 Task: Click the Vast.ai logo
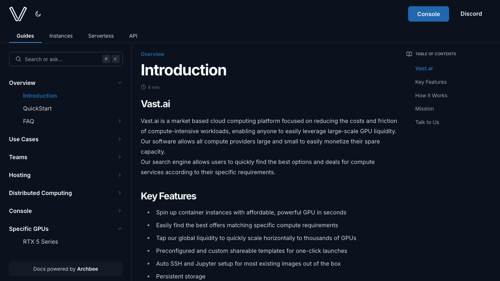[x=18, y=14]
